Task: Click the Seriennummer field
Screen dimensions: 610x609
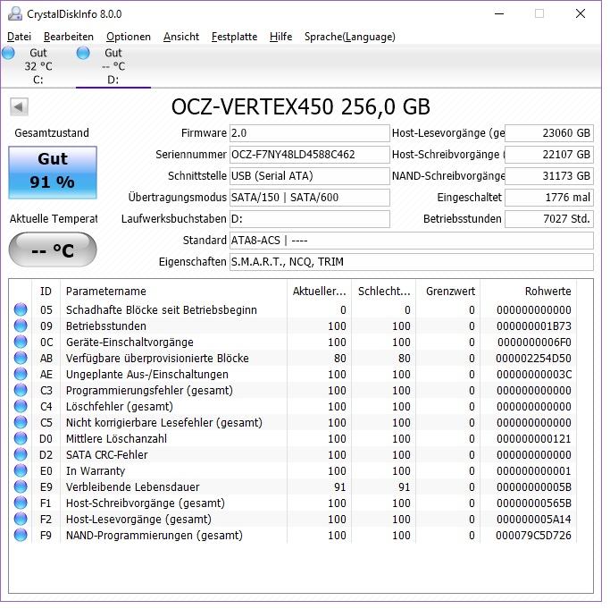Action: [x=309, y=155]
